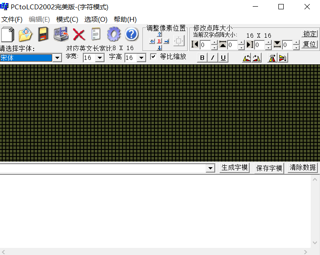Open settings with the blue gear icon
This screenshot has width=320, height=255.
pos(114,34)
